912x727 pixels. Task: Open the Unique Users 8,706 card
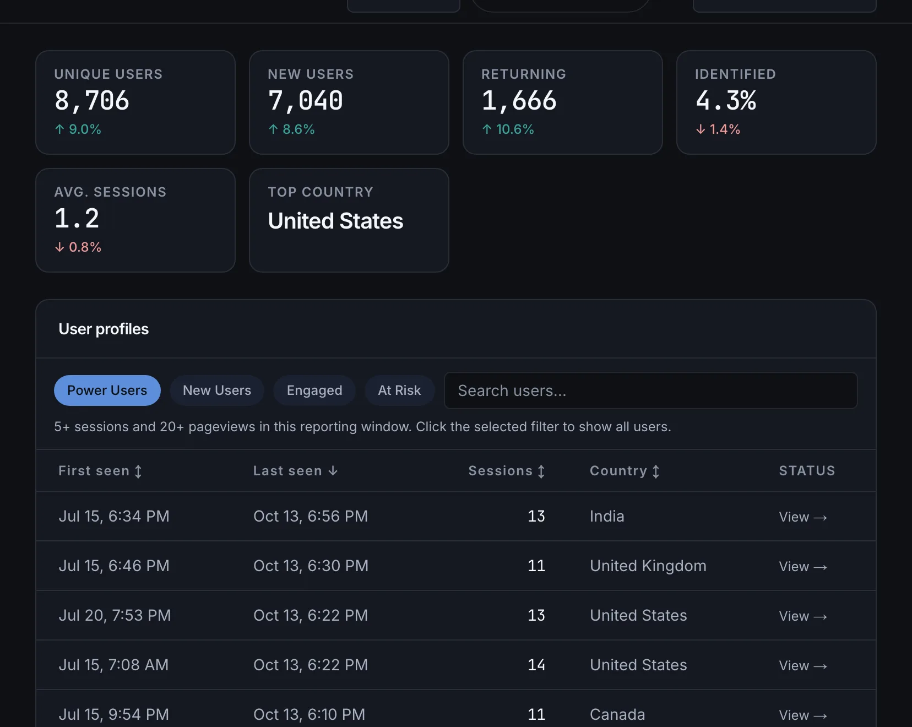click(135, 102)
